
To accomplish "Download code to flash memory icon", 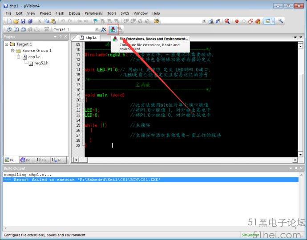I will pos(46,29).
